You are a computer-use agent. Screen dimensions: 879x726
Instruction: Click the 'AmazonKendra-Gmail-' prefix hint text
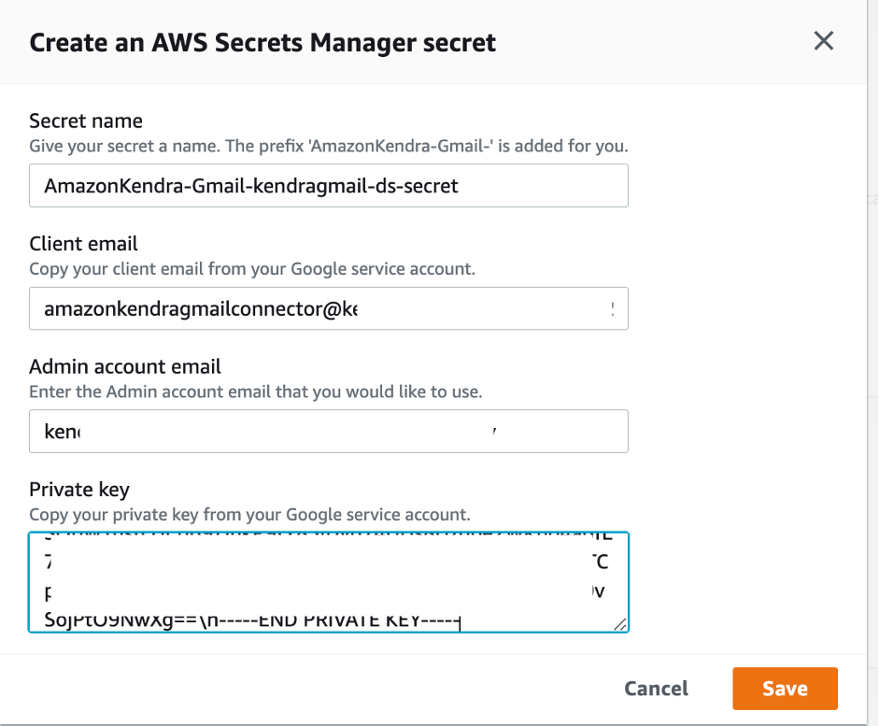click(328, 147)
